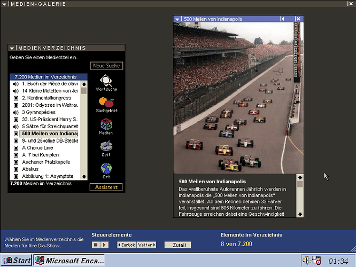356x267 pixels.
Task: Open the Zeit sundial icon filter
Action: pos(106,146)
